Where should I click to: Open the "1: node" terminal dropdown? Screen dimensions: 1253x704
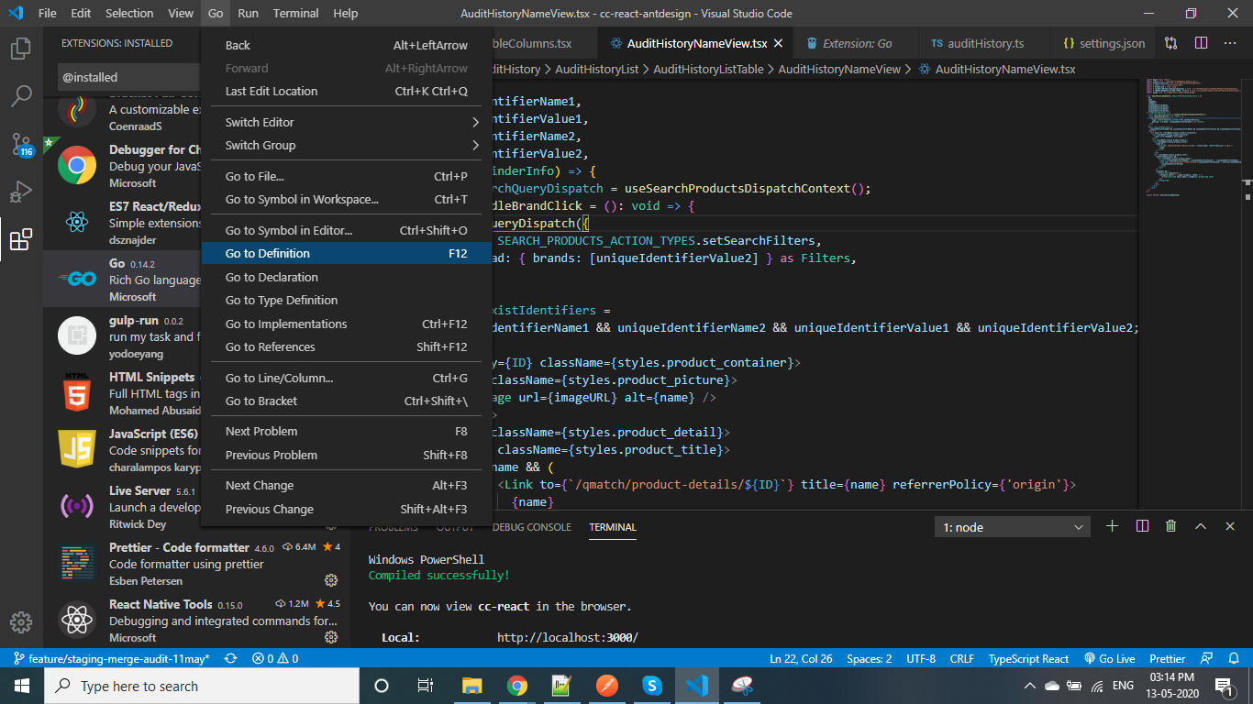tap(1012, 526)
